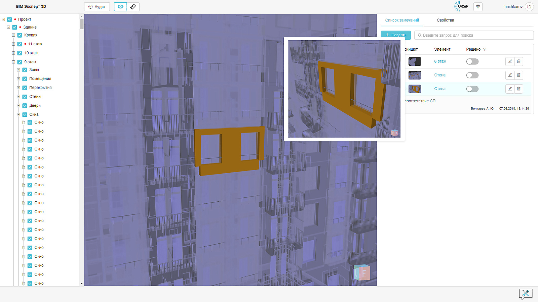Hide the 10 этаж floor via checkbox
538x302 pixels.
20,53
